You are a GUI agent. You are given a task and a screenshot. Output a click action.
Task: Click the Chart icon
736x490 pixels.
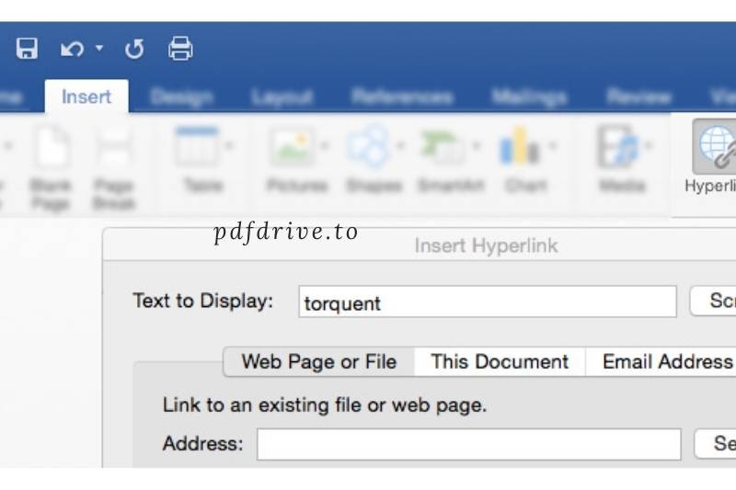pos(519,146)
